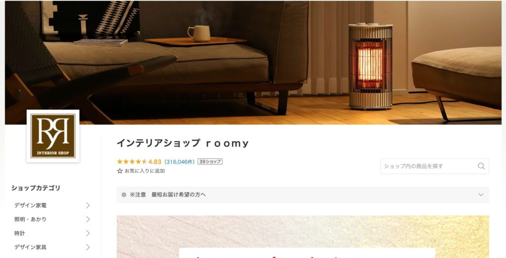This screenshot has width=506, height=258.
Task: Toggle お気に入りに追加 favorite for this shop
Action: pyautogui.click(x=141, y=171)
